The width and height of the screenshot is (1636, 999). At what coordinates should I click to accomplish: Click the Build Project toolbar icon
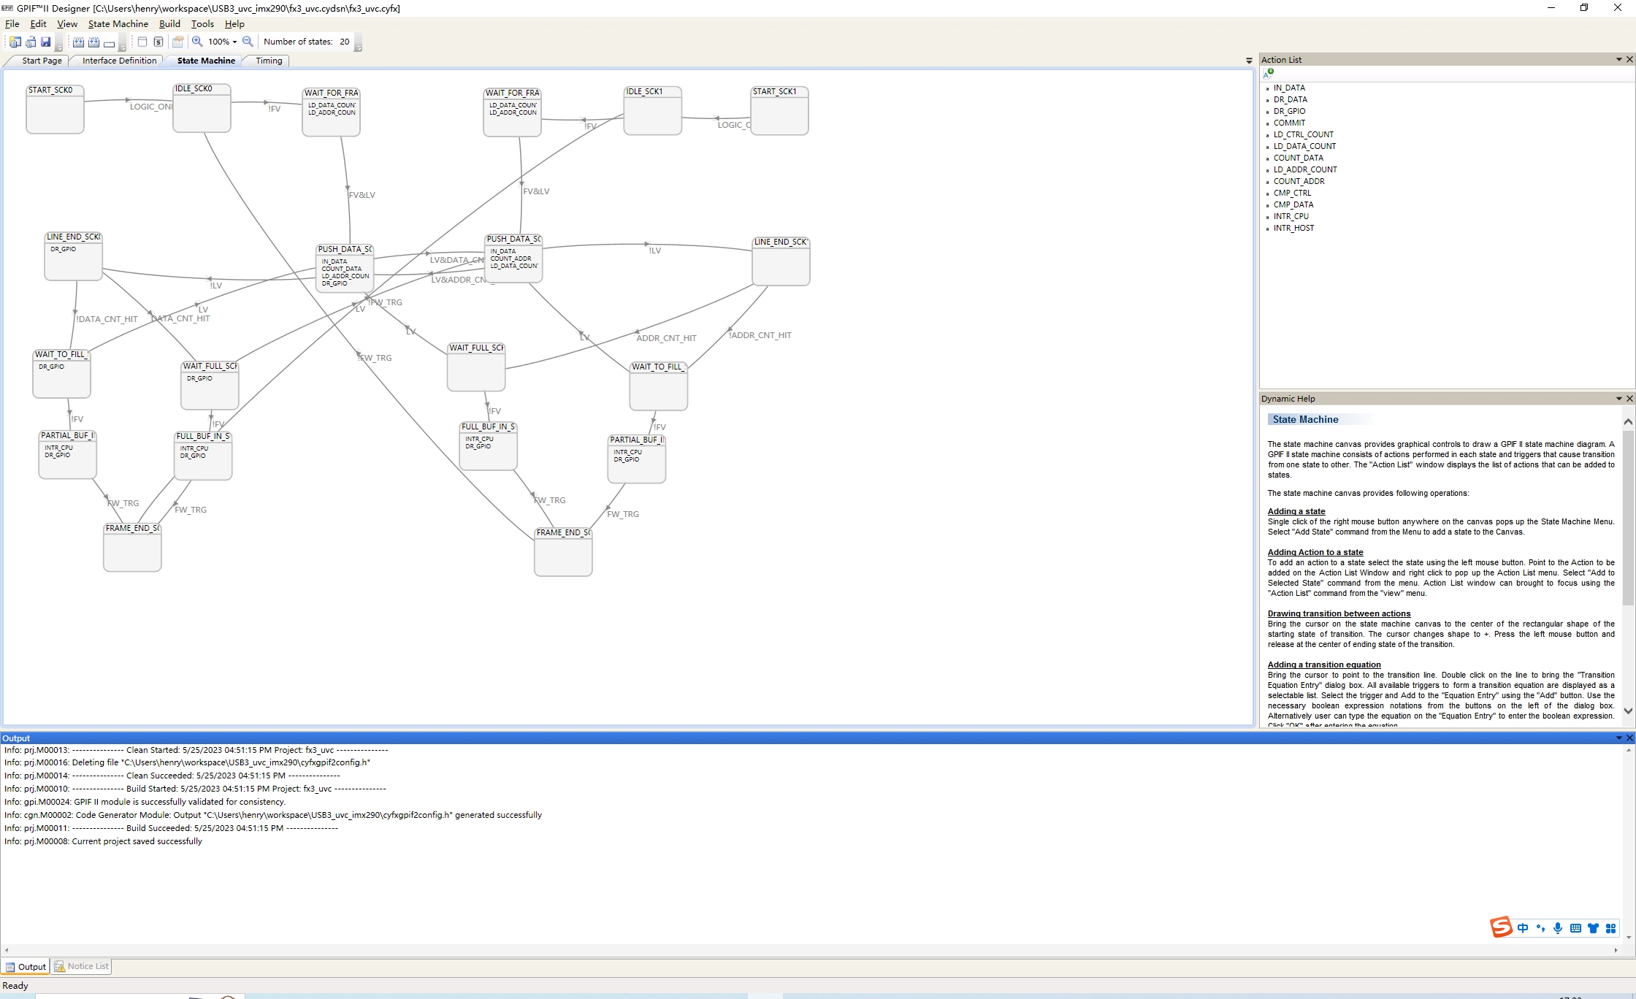tap(78, 42)
